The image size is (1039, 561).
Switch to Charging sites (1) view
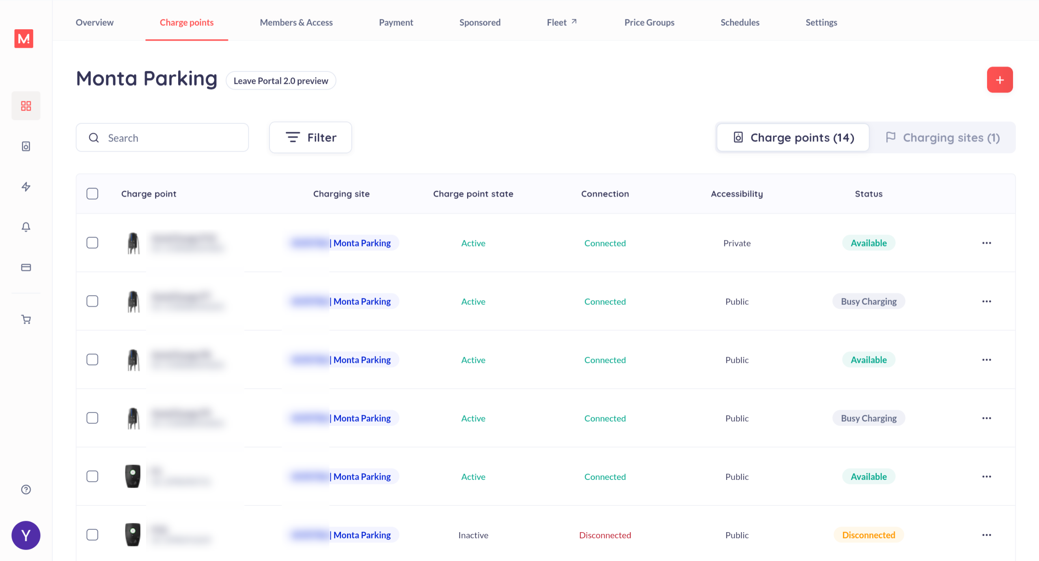click(942, 137)
